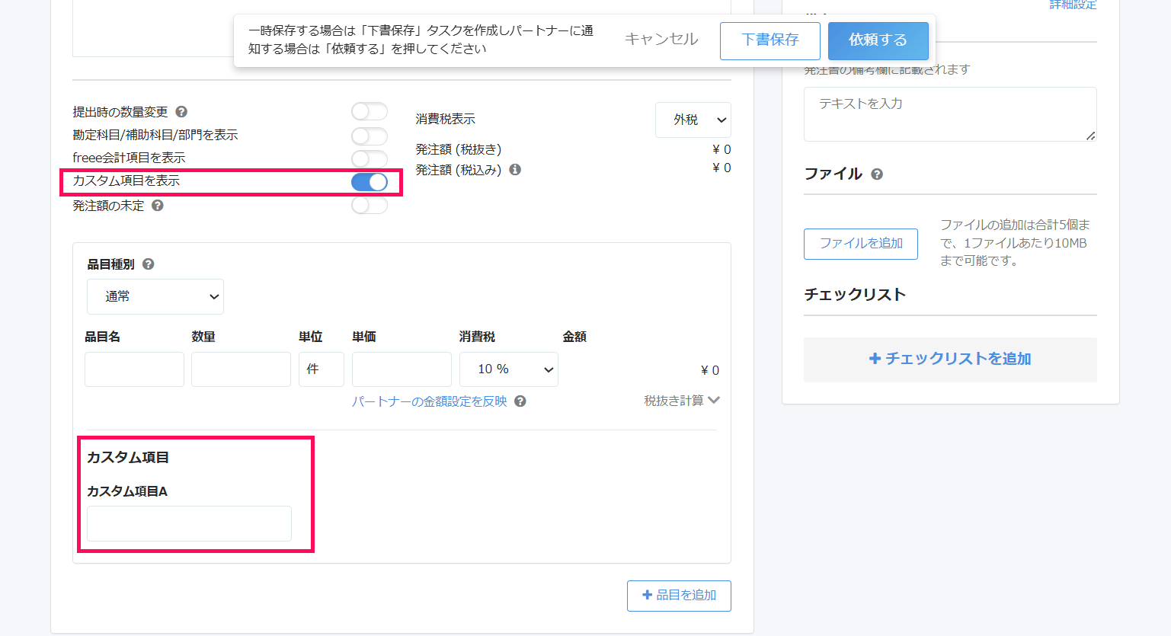This screenshot has width=1171, height=636.
Task: Click キャンセル in the top bar
Action: pos(661,40)
